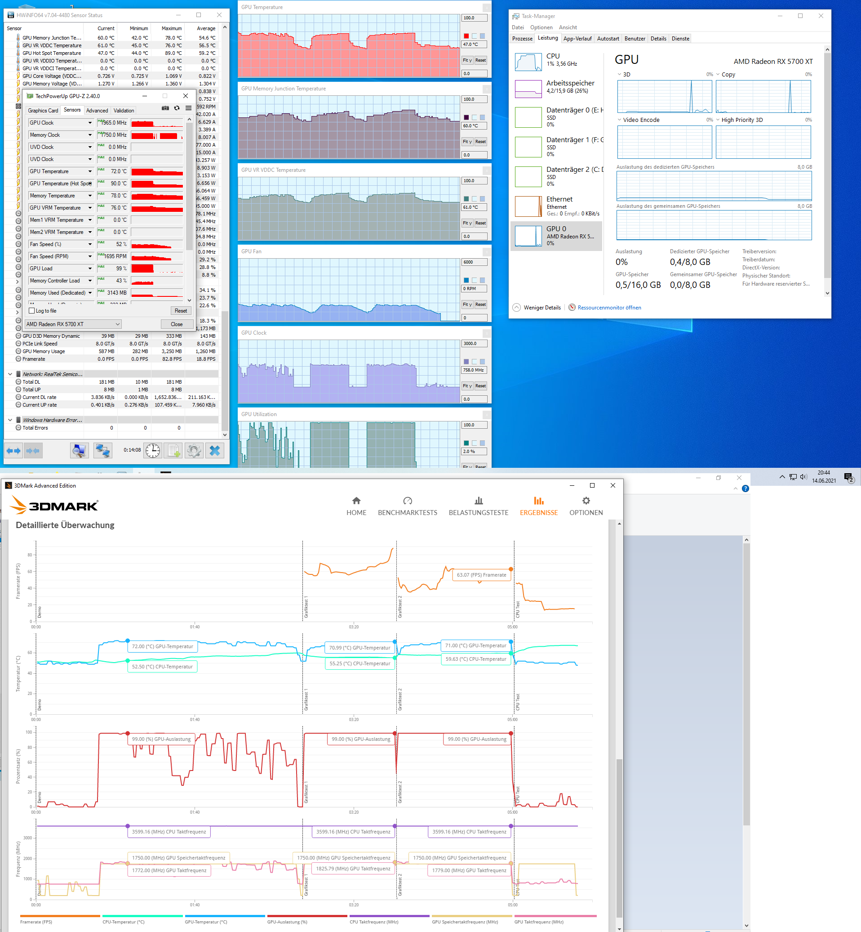Viewport: 861px width, 932px height.
Task: Reset HWiNFO elapsed-time clock icon
Action: (x=152, y=450)
